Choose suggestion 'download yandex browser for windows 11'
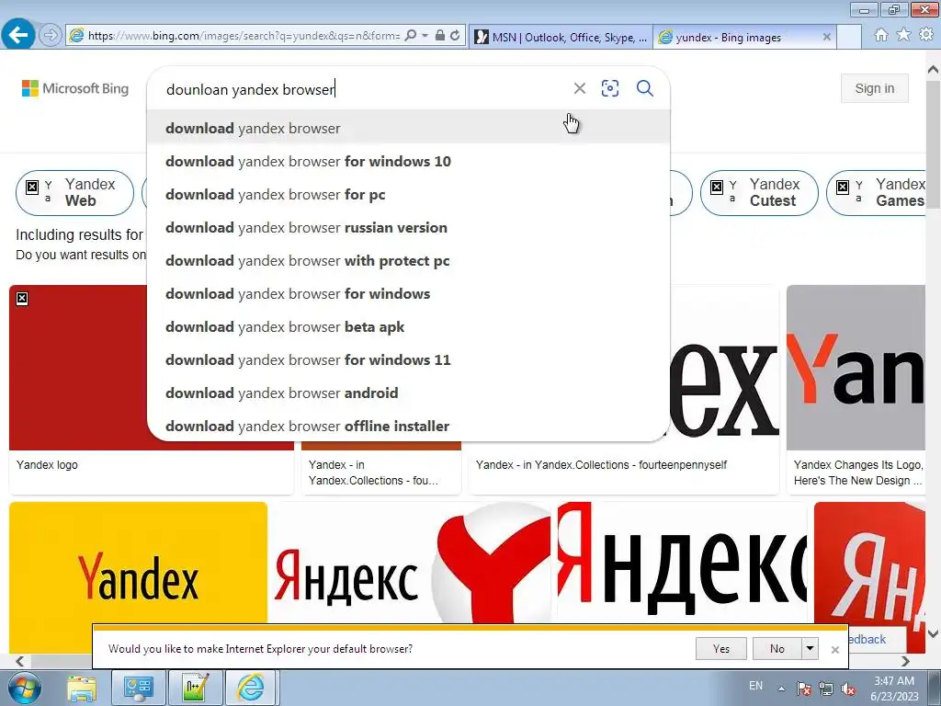 point(408,359)
